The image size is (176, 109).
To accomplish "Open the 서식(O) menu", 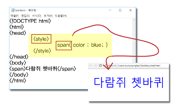I will [37, 16].
